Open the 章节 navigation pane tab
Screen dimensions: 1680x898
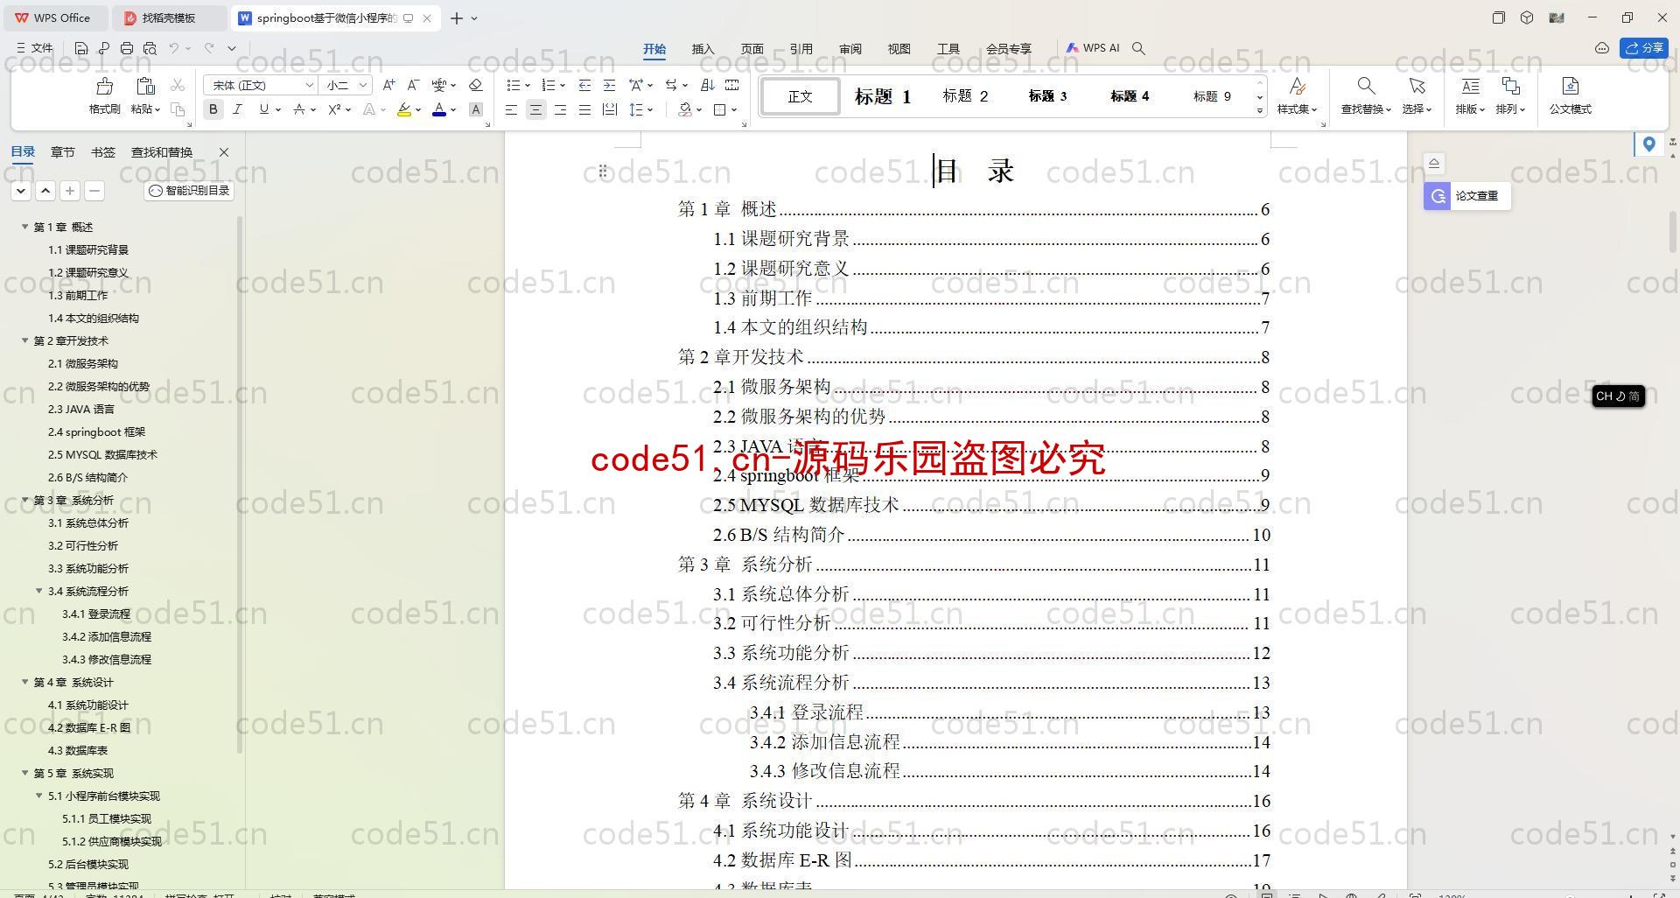[62, 152]
